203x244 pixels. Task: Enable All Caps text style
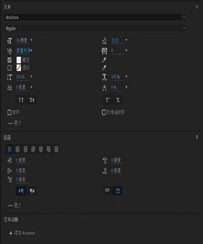click(x=21, y=100)
